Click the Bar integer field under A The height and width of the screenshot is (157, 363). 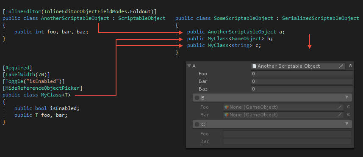302,81
